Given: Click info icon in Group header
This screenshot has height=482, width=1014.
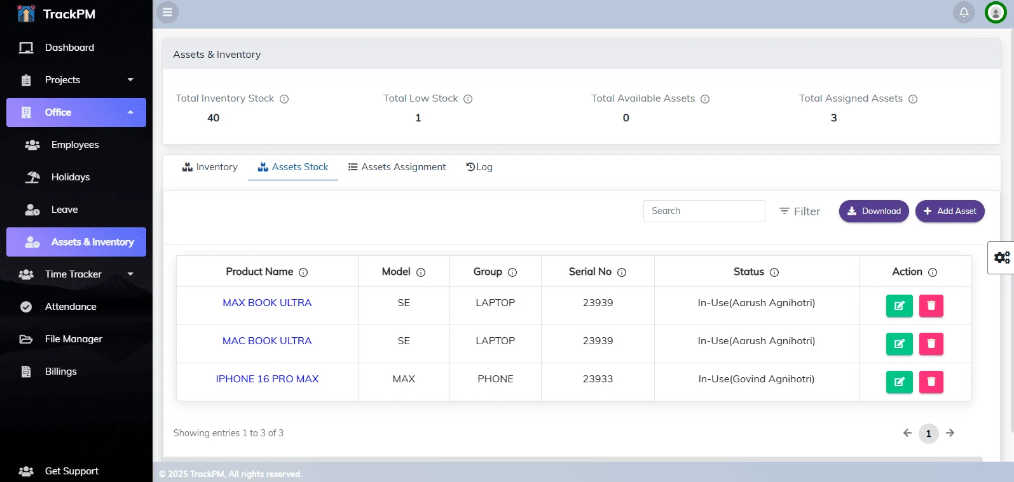Looking at the screenshot, I should [x=512, y=272].
